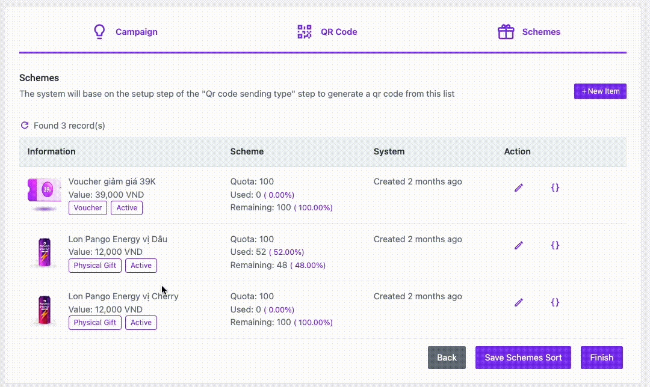Image resolution: width=650 pixels, height=387 pixels.
Task: Click the gift box Schemes icon
Action: (506, 32)
